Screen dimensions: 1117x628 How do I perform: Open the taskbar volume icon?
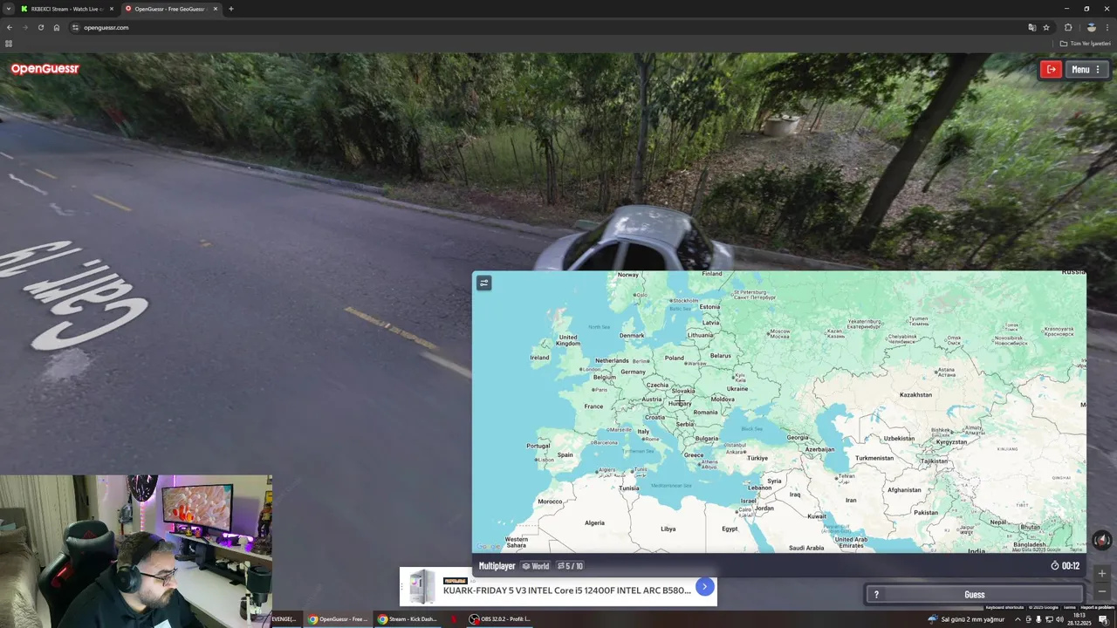pyautogui.click(x=1059, y=619)
